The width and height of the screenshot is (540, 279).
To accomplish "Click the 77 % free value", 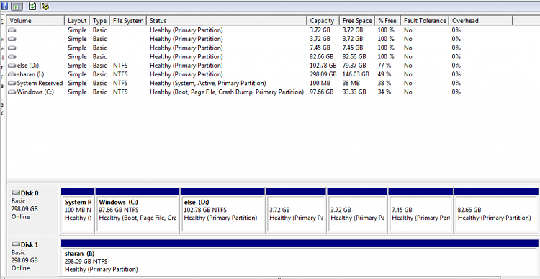I will tap(384, 66).
